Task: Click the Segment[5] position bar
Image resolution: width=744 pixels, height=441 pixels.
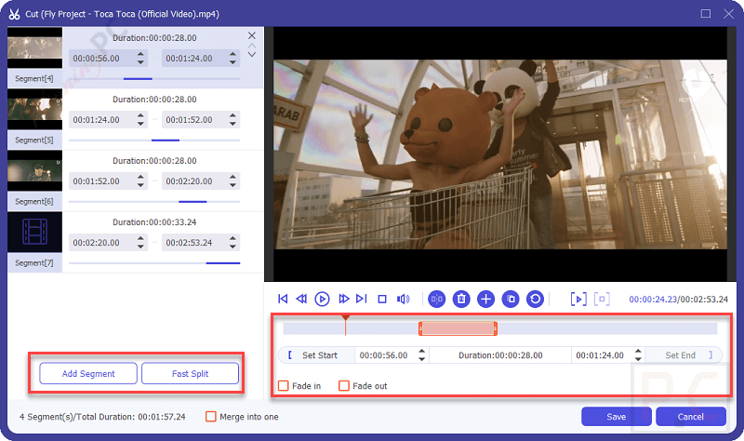Action: pyautogui.click(x=154, y=140)
